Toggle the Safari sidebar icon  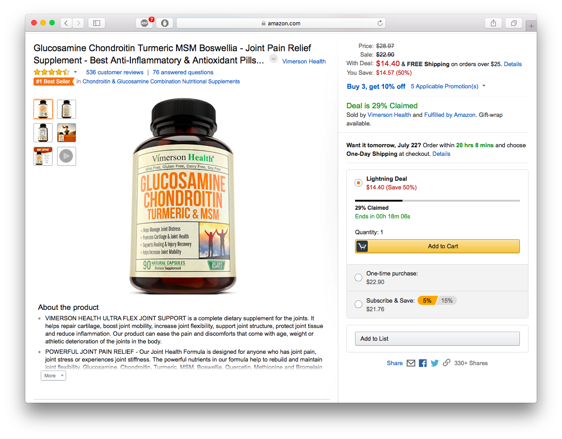point(96,23)
